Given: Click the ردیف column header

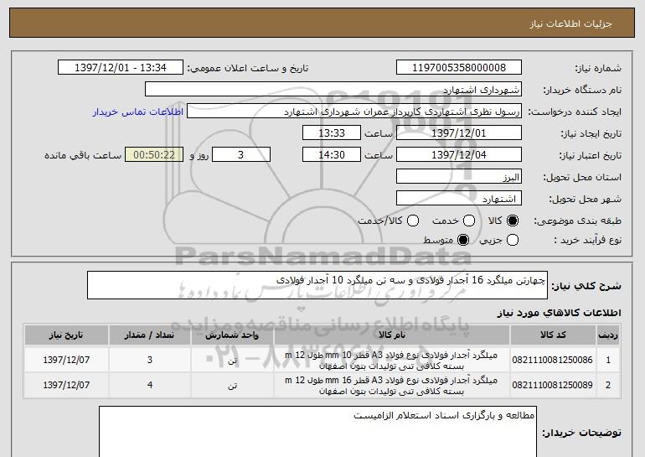Looking at the screenshot, I should (608, 335).
